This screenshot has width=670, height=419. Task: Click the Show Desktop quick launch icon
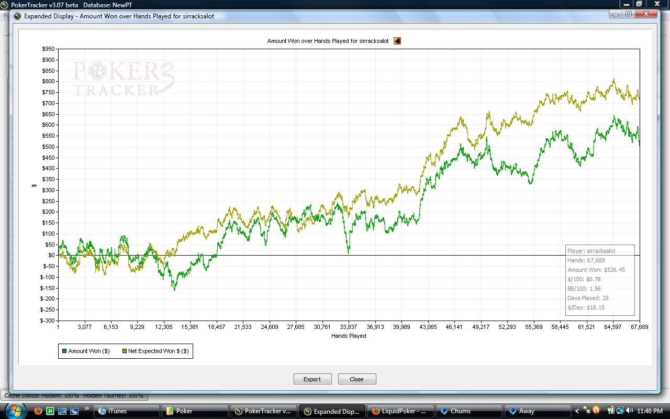pyautogui.click(x=62, y=411)
